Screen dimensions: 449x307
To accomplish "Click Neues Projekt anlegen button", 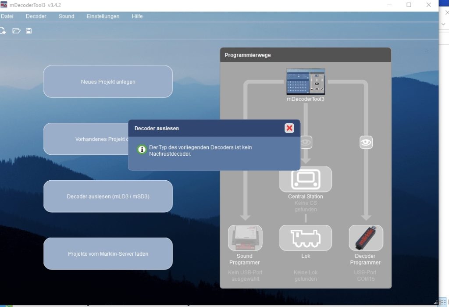I will (108, 82).
